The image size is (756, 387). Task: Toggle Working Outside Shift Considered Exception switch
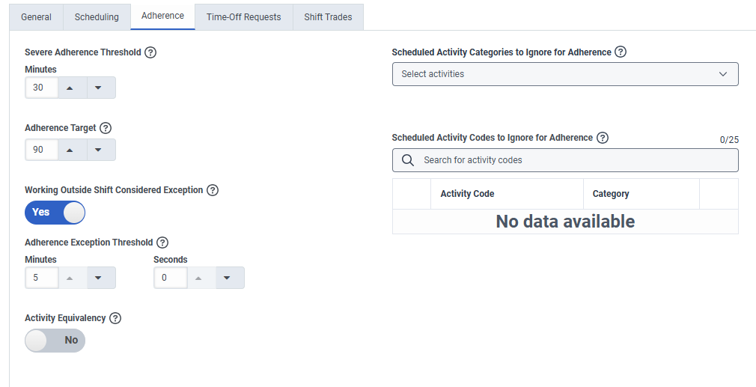(x=55, y=213)
